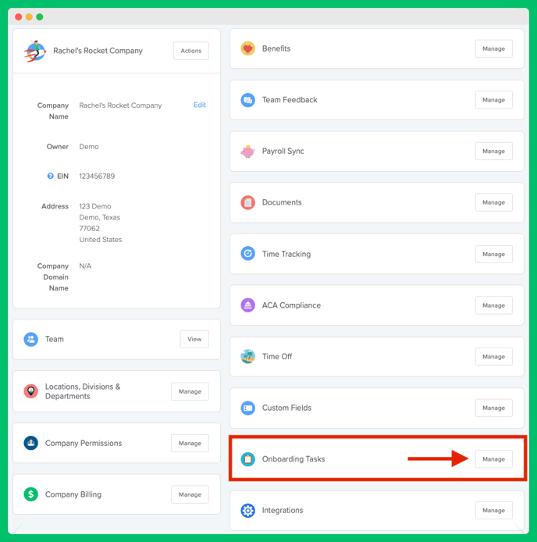Click the EIN help question icon
Screen dimensions: 537x542
[51, 176]
